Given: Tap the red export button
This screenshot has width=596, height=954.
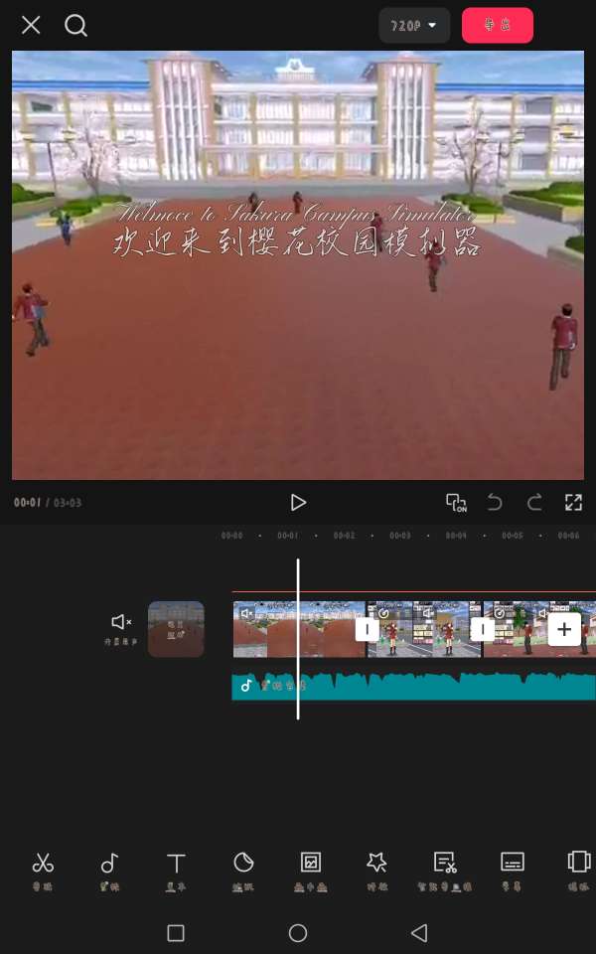Looking at the screenshot, I should [x=498, y=25].
